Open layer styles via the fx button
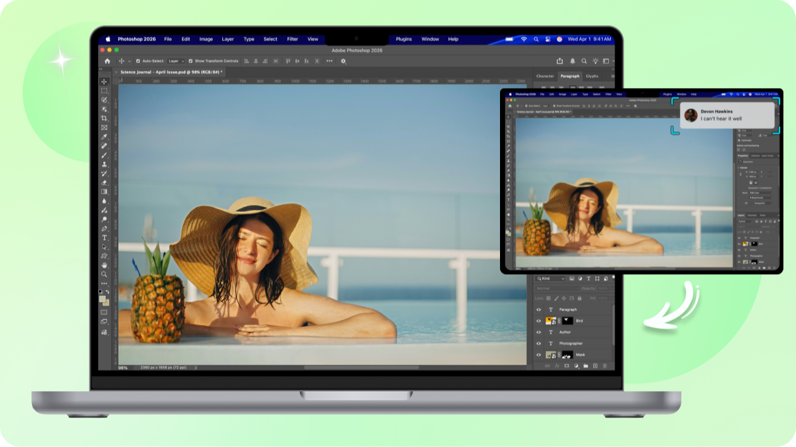The image size is (796, 447). tap(557, 366)
